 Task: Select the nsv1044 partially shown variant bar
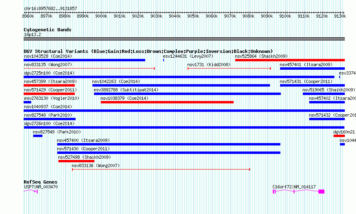coord(342,144)
